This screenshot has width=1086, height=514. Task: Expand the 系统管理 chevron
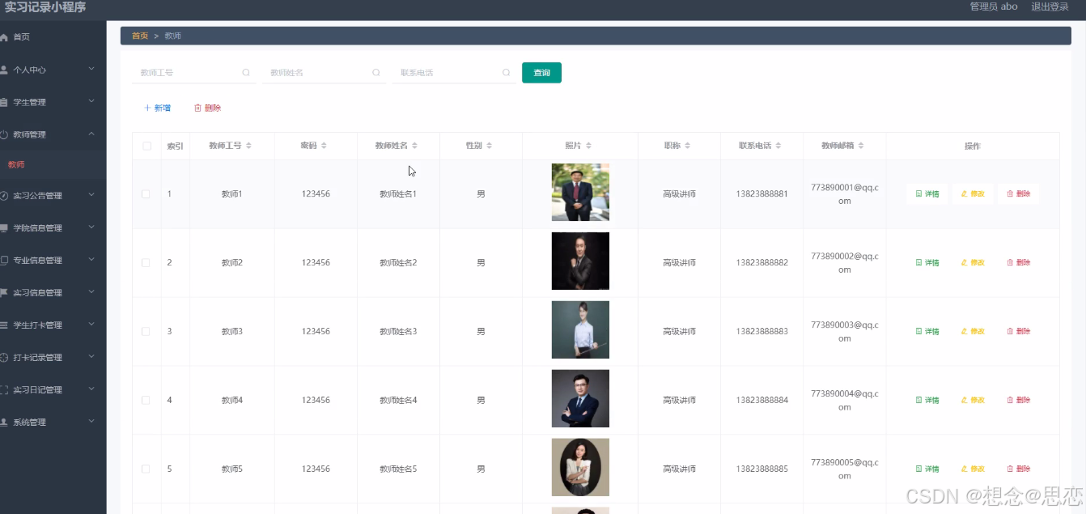91,422
